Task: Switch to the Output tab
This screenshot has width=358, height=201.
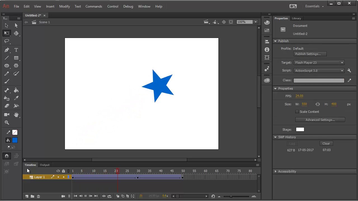Action: pyautogui.click(x=44, y=165)
